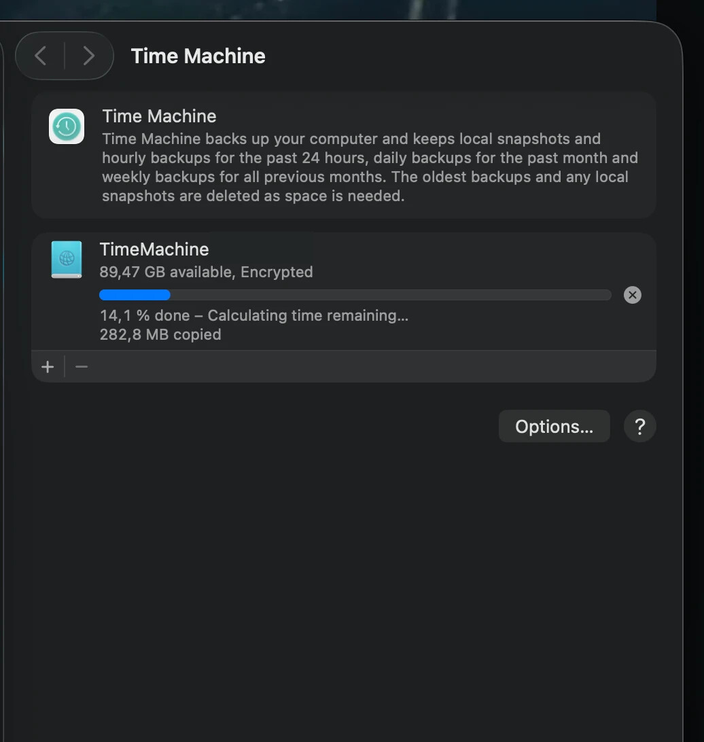Click the Time Machine clock app icon
This screenshot has width=704, height=742.
coord(67,126)
